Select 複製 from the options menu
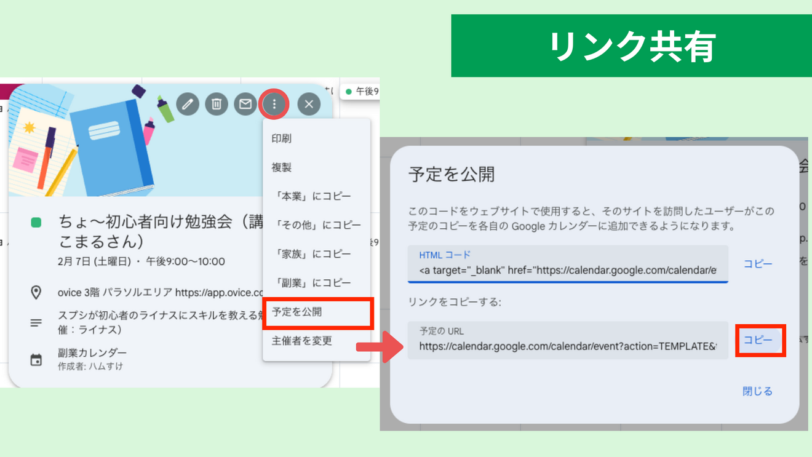 (x=316, y=167)
